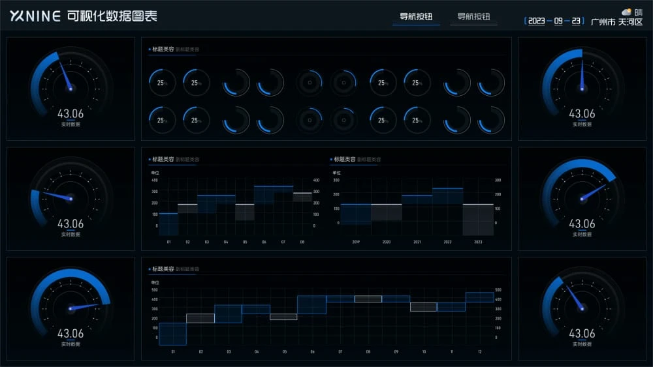653x367 pixels.
Task: Click the top-left speedometer gauge needle hub
Action: pos(71,87)
